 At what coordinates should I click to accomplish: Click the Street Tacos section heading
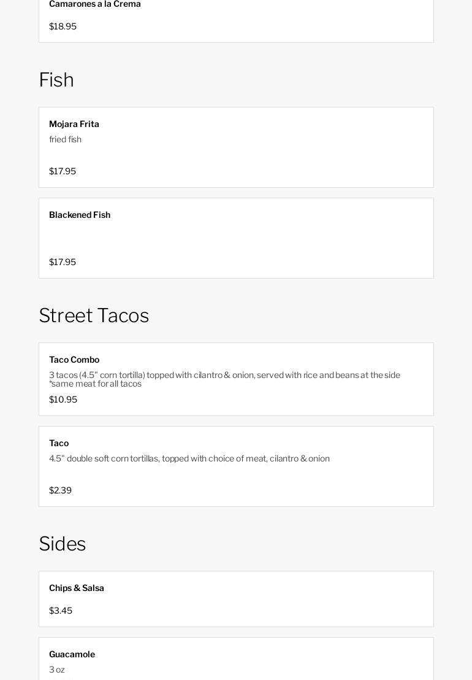tap(94, 315)
